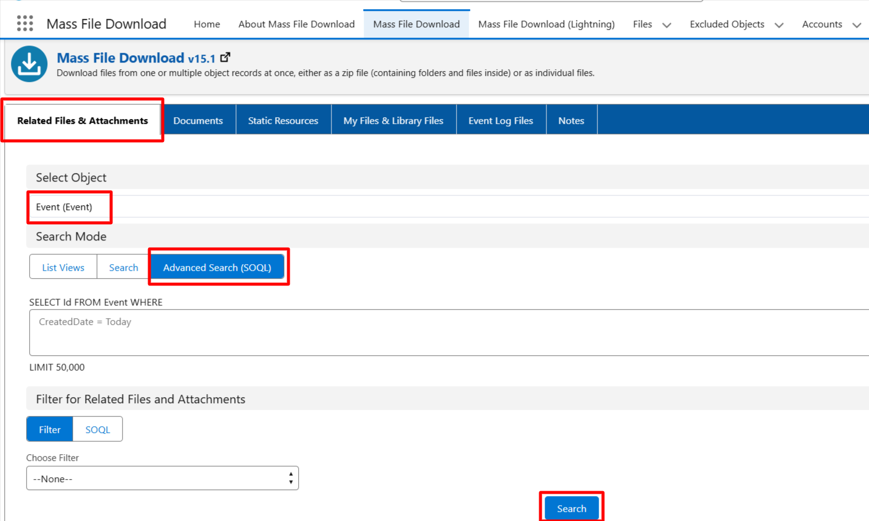This screenshot has width=869, height=521.
Task: Click the blue Search button
Action: (571, 508)
